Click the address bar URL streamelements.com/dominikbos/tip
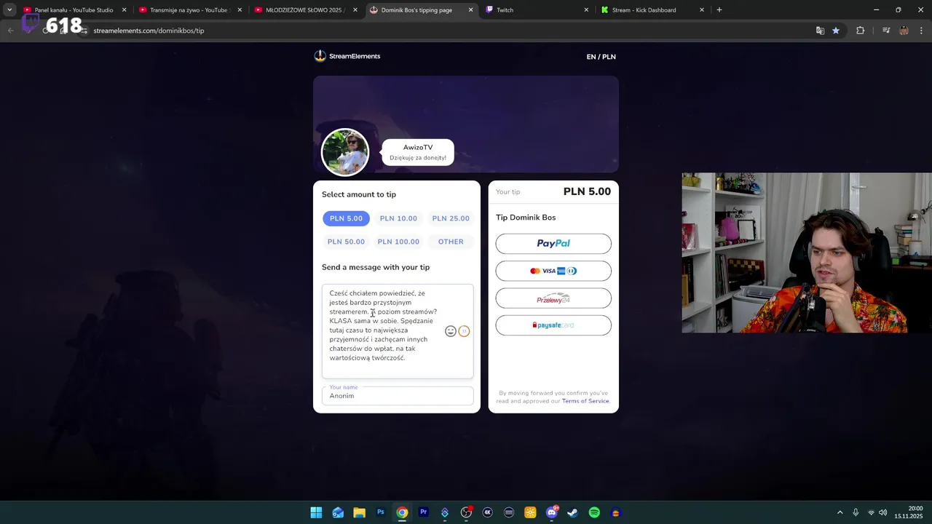This screenshot has width=932, height=524. pyautogui.click(x=149, y=31)
